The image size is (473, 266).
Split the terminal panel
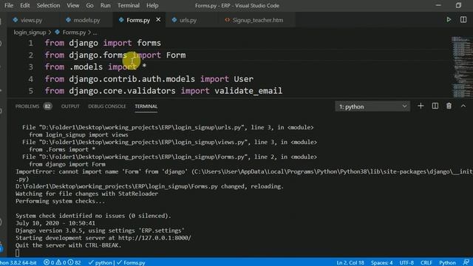[435, 106]
